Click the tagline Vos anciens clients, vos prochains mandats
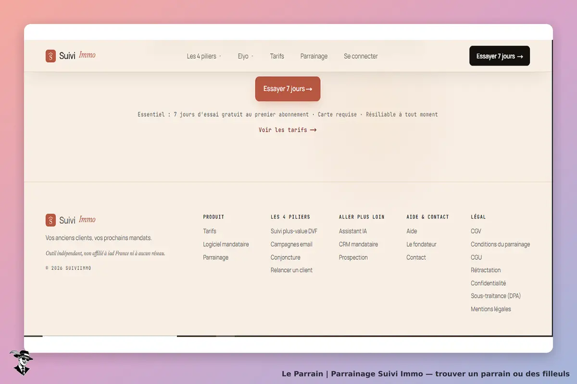The width and height of the screenshot is (577, 384). [x=99, y=238]
